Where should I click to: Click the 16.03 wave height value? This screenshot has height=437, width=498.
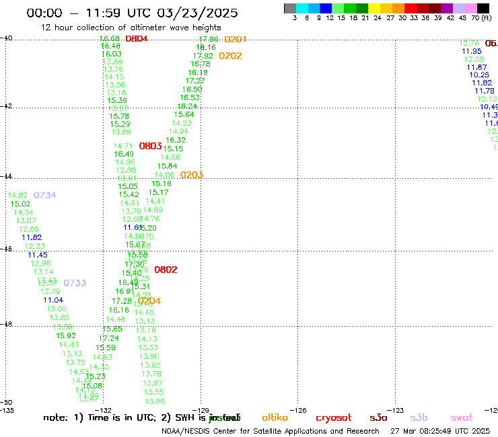pyautogui.click(x=112, y=54)
